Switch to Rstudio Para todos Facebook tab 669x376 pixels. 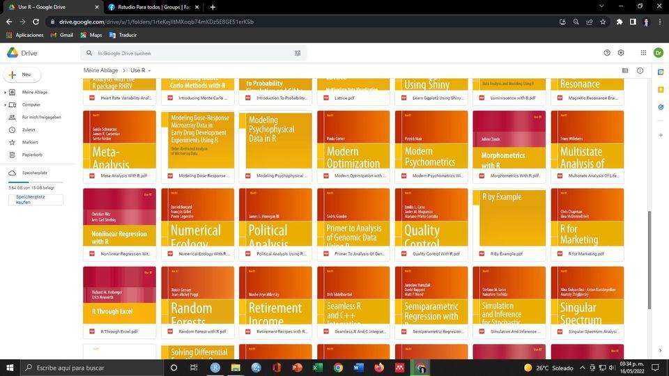(153, 7)
